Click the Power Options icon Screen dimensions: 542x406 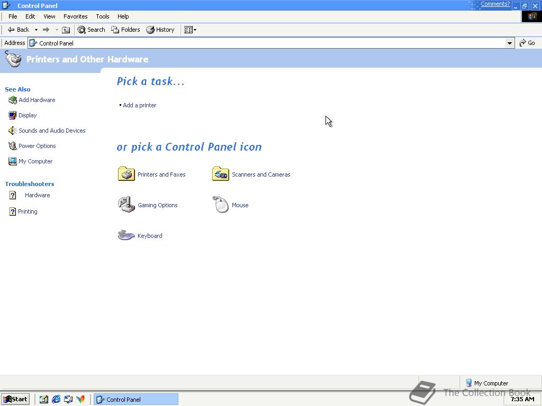13,146
